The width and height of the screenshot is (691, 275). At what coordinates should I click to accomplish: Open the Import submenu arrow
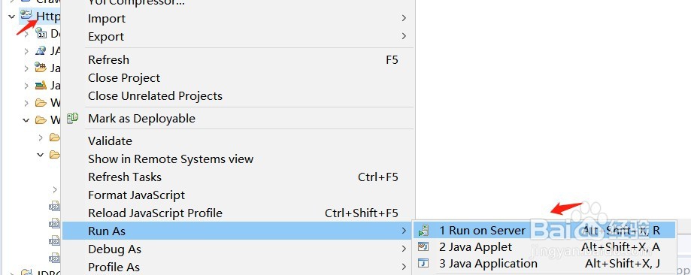click(404, 18)
